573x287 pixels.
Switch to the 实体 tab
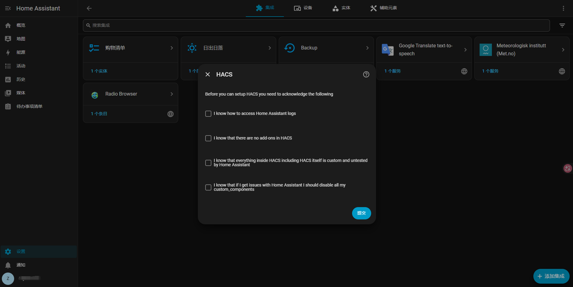(341, 8)
